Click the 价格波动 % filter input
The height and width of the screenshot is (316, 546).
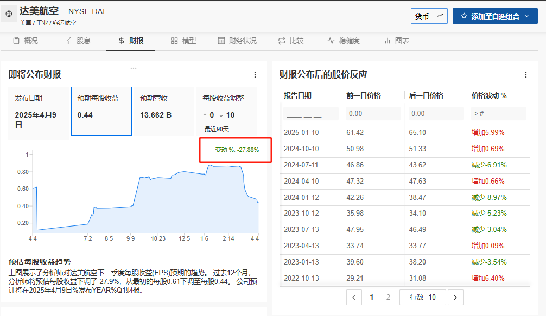point(498,114)
